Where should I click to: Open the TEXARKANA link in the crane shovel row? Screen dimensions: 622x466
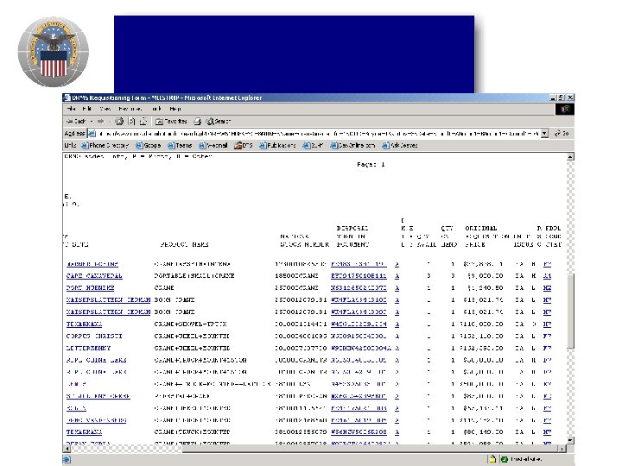point(84,324)
